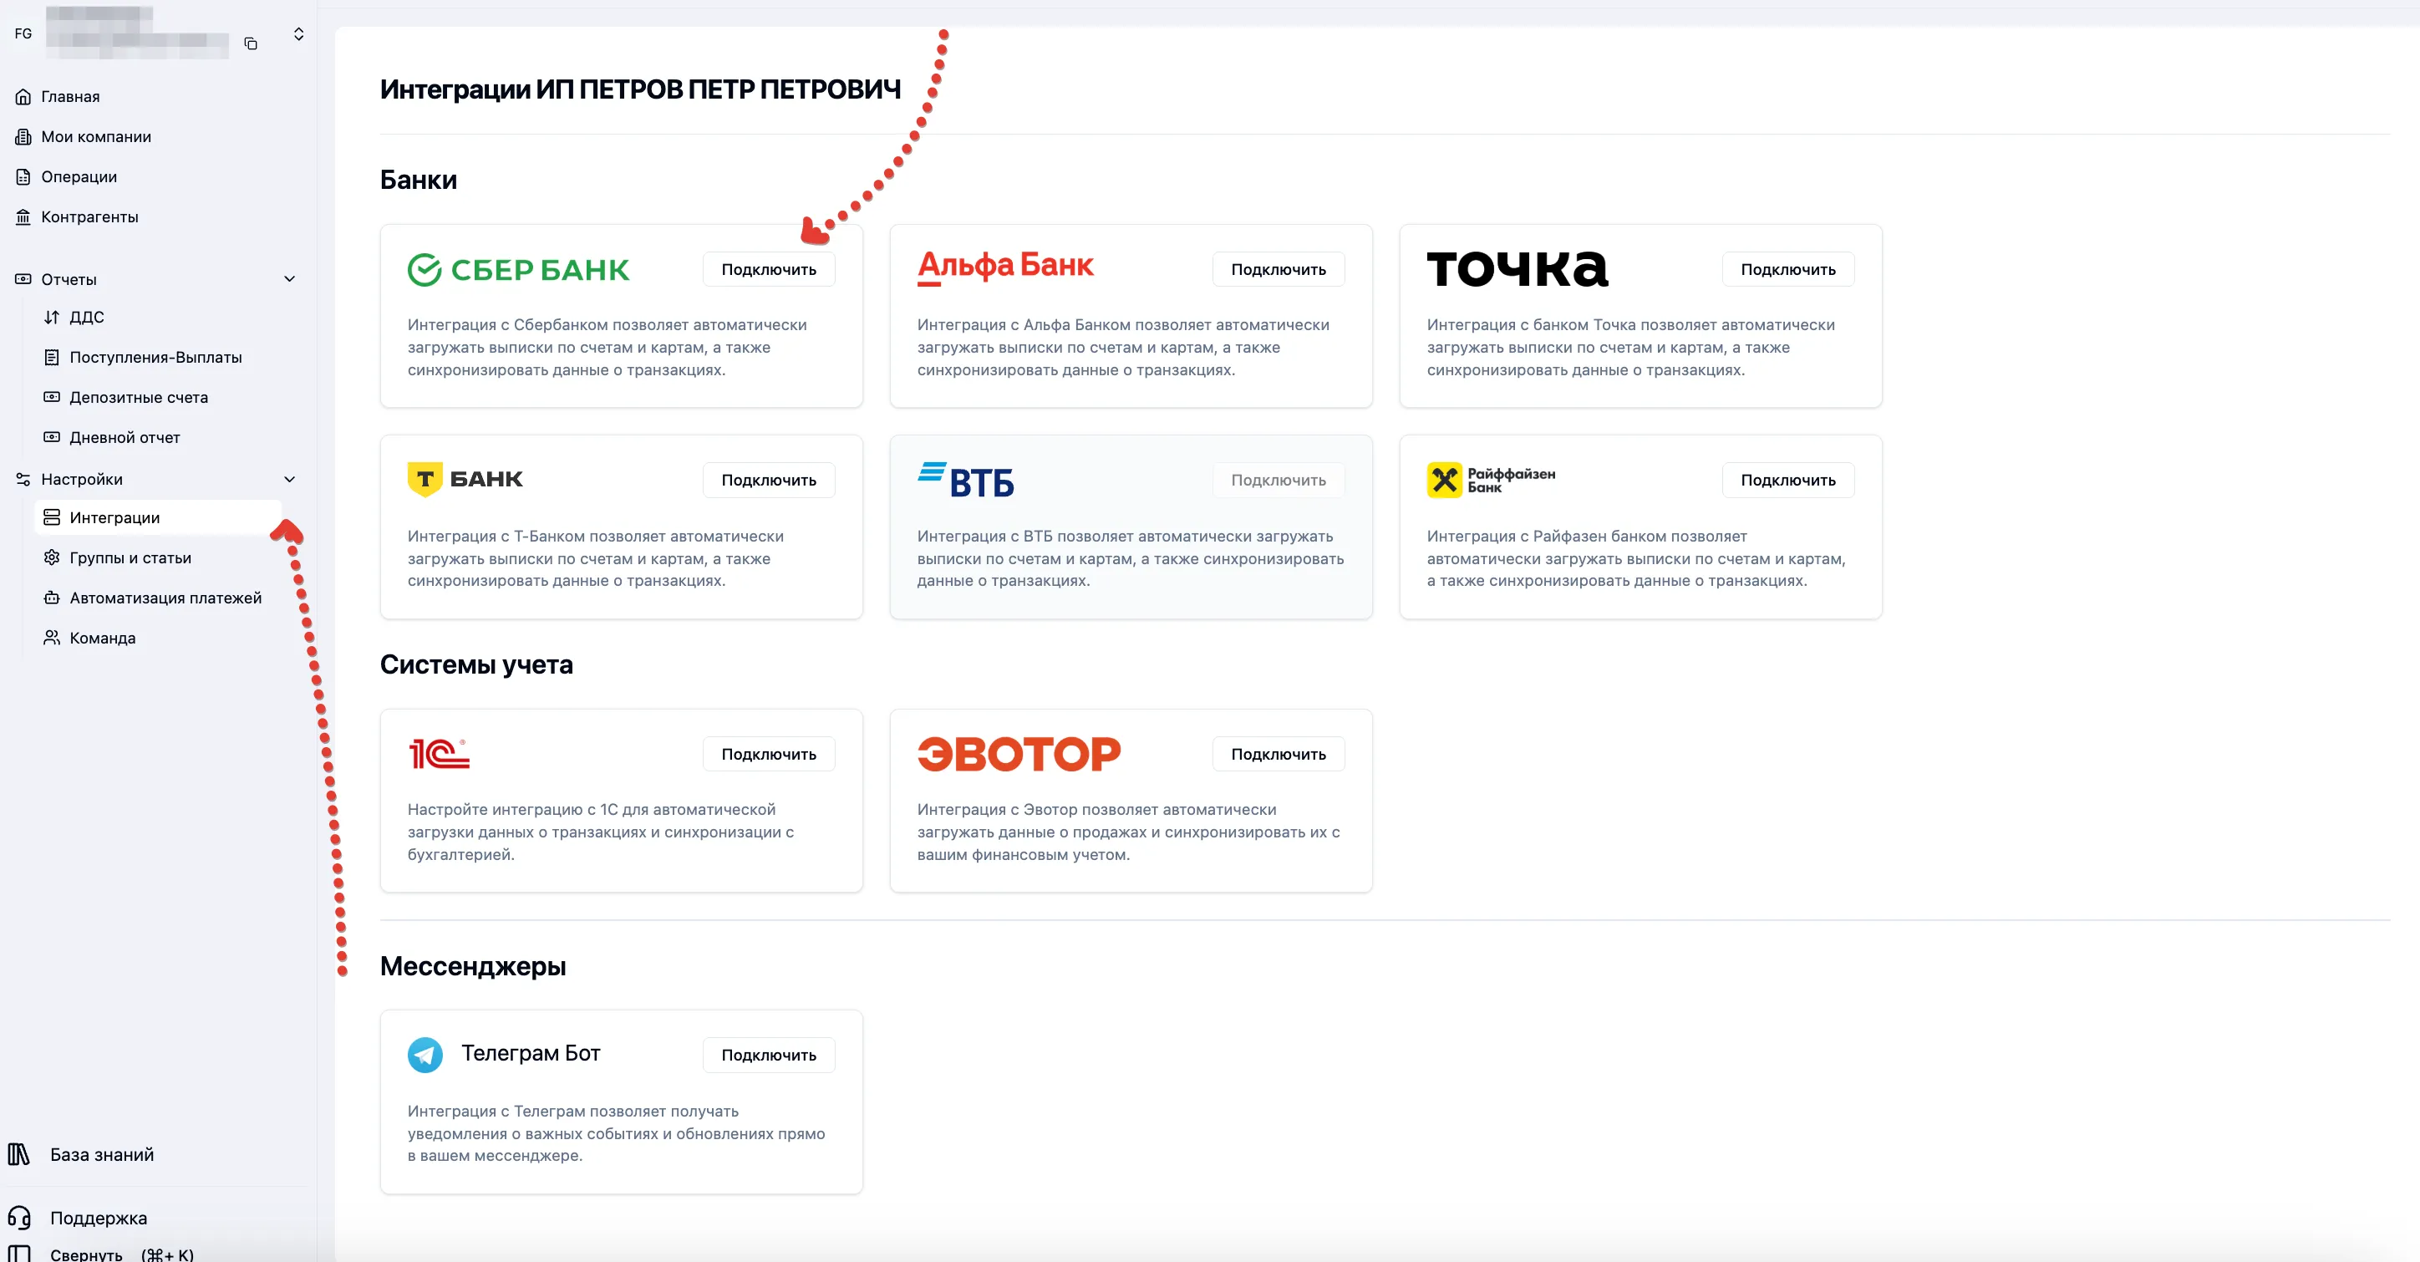Select Интеграции in settings menu
Screen dimensions: 2420x1262
coord(158,518)
